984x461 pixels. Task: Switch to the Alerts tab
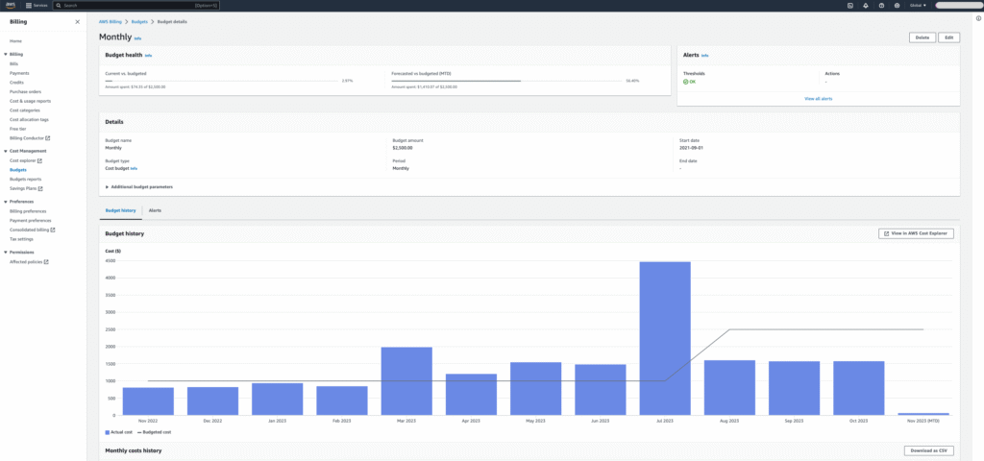click(155, 210)
